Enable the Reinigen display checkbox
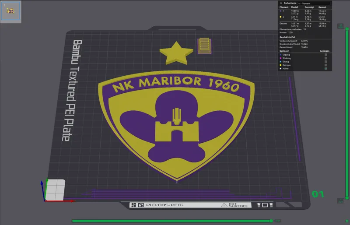This screenshot has width=350, height=225. tap(326, 65)
